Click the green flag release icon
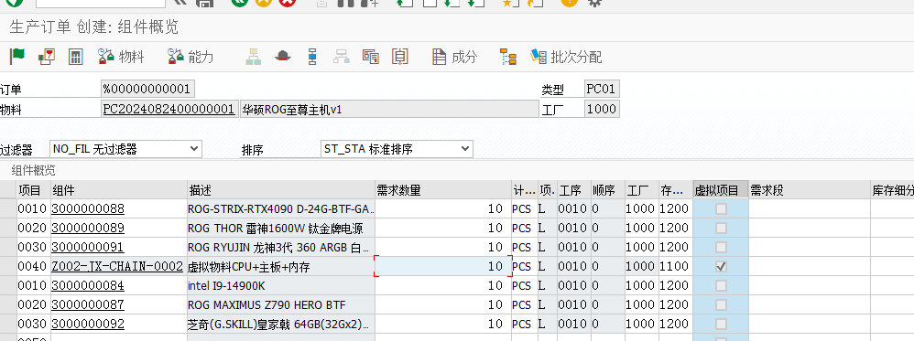This screenshot has height=341, width=914. (17, 57)
